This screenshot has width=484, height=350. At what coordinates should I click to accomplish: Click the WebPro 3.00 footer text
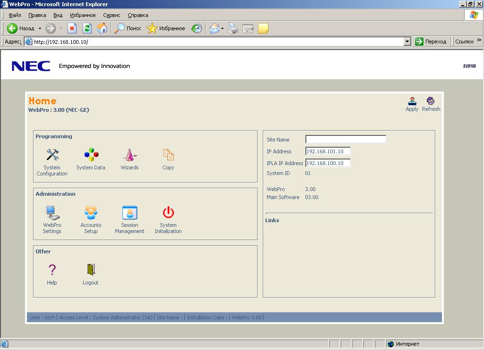click(247, 317)
